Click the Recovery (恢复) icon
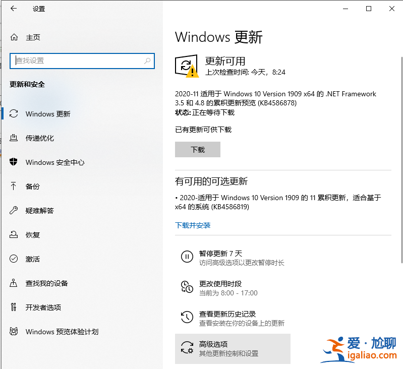The image size is (403, 369). click(x=14, y=234)
